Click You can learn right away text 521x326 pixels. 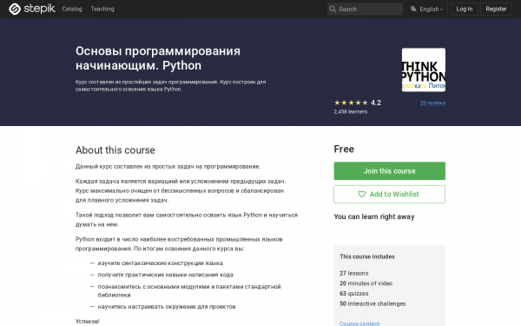click(x=374, y=216)
